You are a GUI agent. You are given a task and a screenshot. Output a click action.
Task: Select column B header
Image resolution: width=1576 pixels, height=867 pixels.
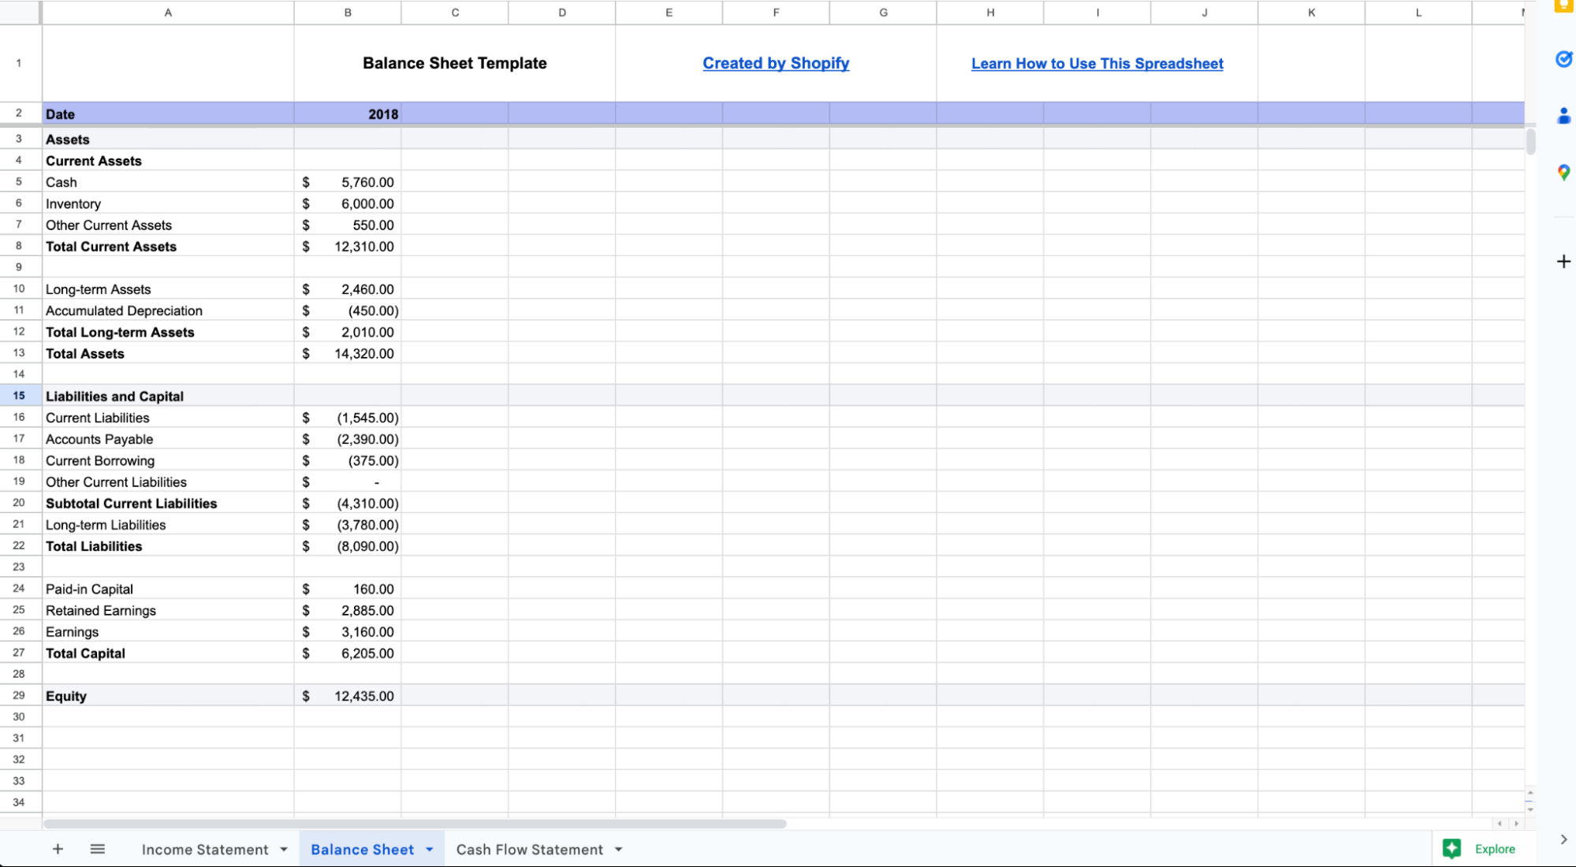tap(348, 13)
